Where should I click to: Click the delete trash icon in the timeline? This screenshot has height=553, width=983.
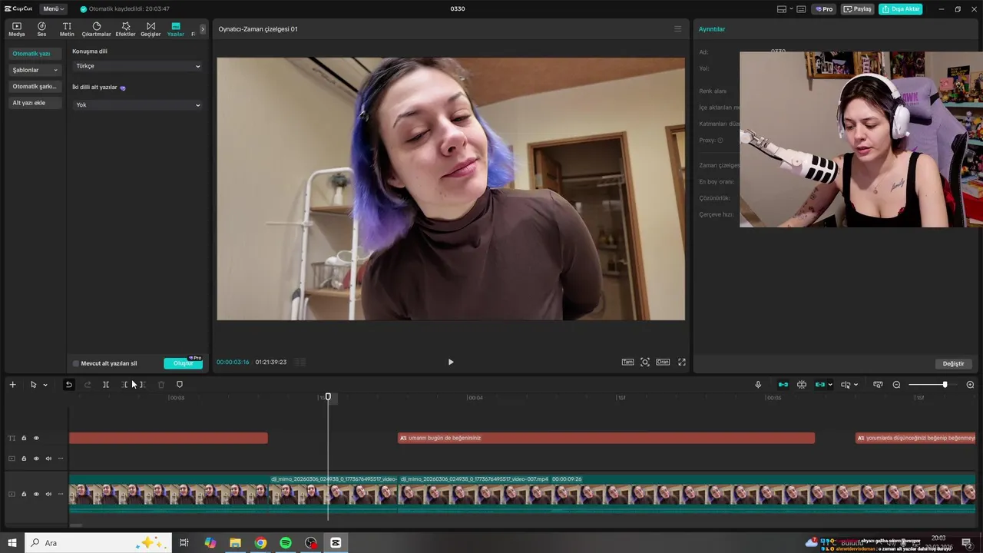pyautogui.click(x=161, y=385)
